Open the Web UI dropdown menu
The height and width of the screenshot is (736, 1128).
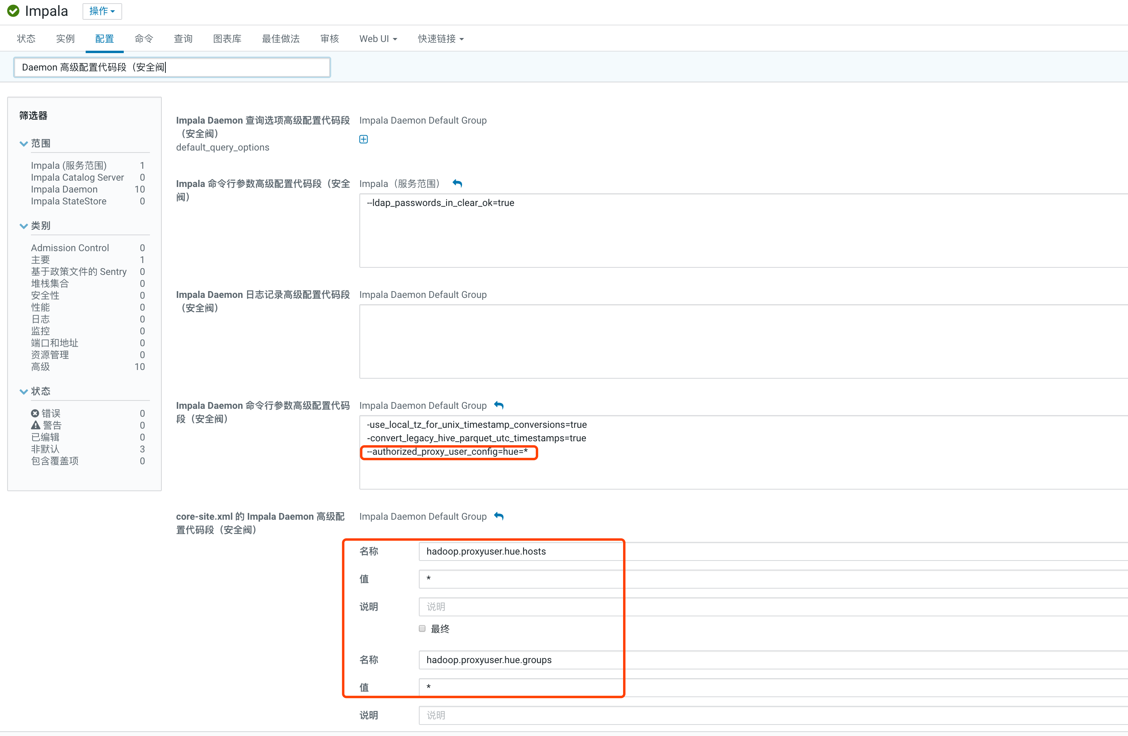point(378,39)
